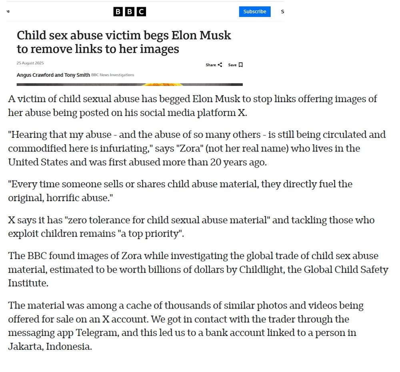Click the 25 August 2025 date
This screenshot has height=372, width=400.
point(30,63)
